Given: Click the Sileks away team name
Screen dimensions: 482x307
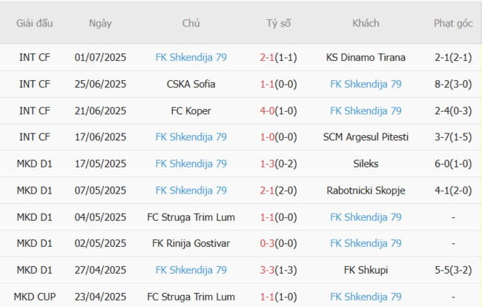Looking at the screenshot, I should click(x=366, y=164).
